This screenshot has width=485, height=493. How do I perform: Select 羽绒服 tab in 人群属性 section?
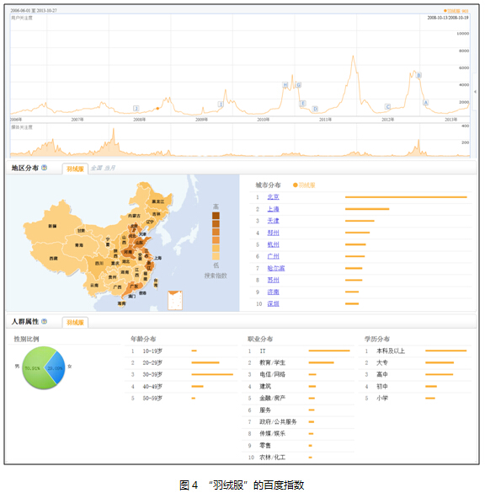tap(75, 322)
